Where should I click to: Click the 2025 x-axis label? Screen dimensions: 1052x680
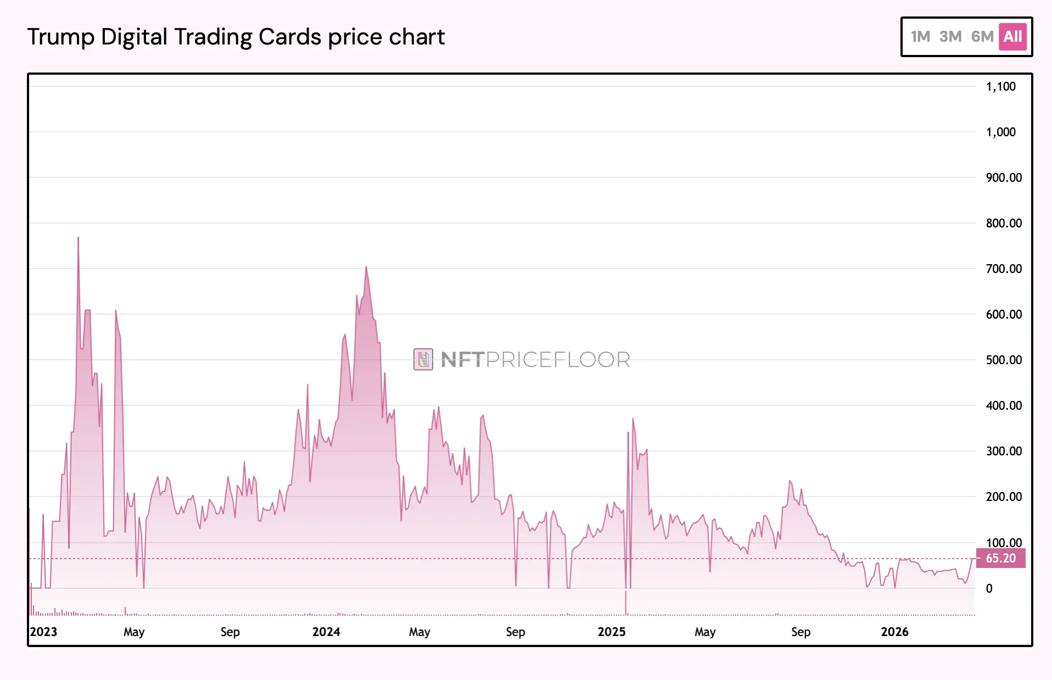pos(612,632)
